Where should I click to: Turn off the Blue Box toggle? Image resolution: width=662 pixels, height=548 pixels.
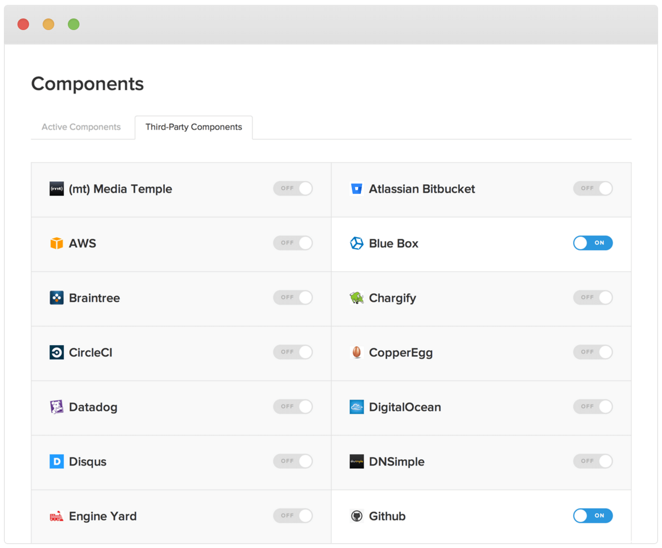click(593, 243)
